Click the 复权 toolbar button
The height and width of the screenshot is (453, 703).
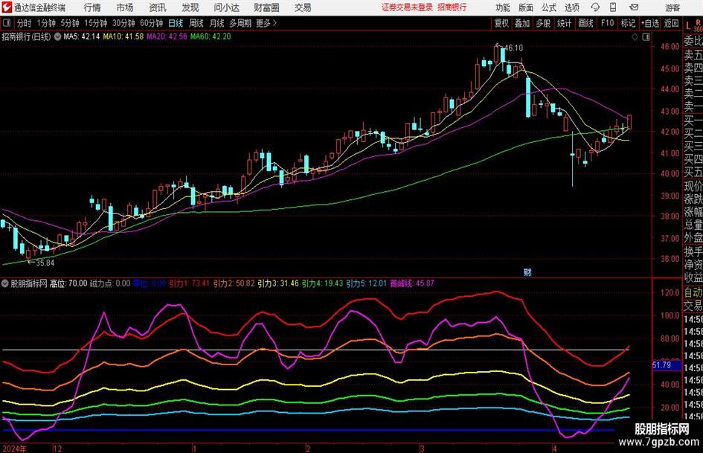(501, 23)
